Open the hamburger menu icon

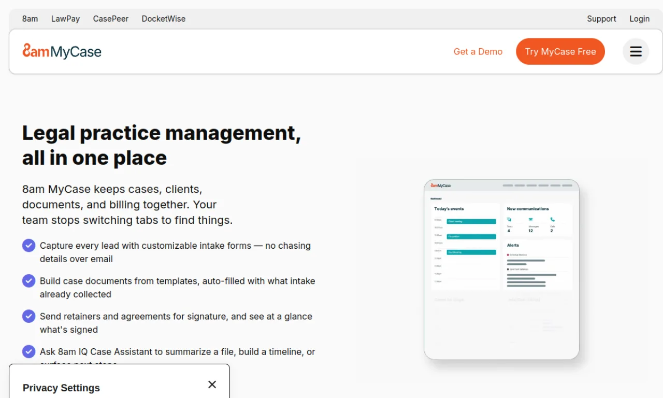pos(636,51)
